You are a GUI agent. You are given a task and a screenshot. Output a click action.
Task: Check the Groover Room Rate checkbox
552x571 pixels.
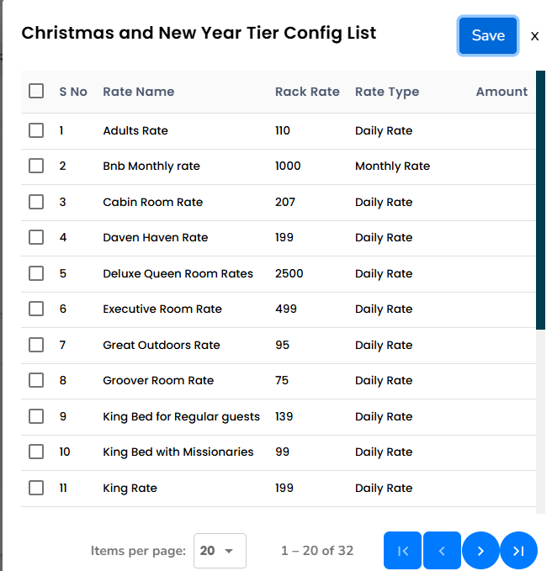coord(36,380)
